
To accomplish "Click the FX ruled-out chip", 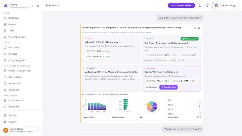I will pyautogui.click(x=181, y=60).
